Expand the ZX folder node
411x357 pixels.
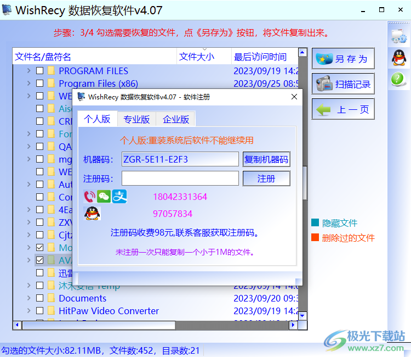[29, 222]
